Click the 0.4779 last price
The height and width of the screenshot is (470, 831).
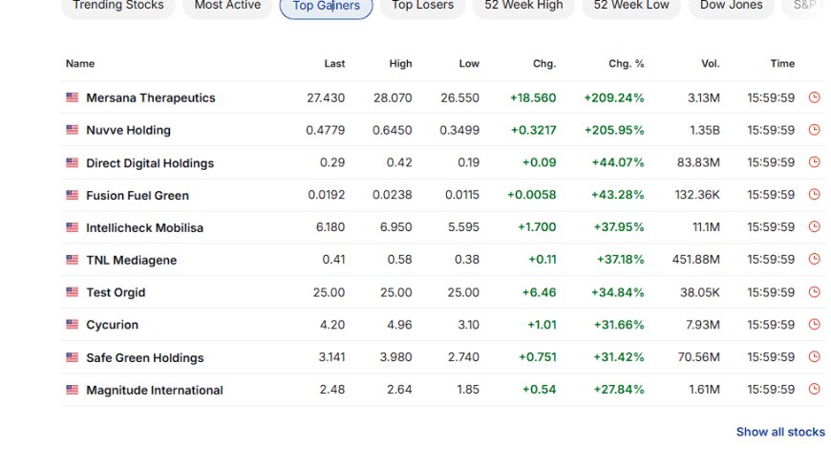pos(326,130)
